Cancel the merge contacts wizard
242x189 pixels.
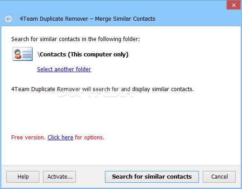(219, 177)
